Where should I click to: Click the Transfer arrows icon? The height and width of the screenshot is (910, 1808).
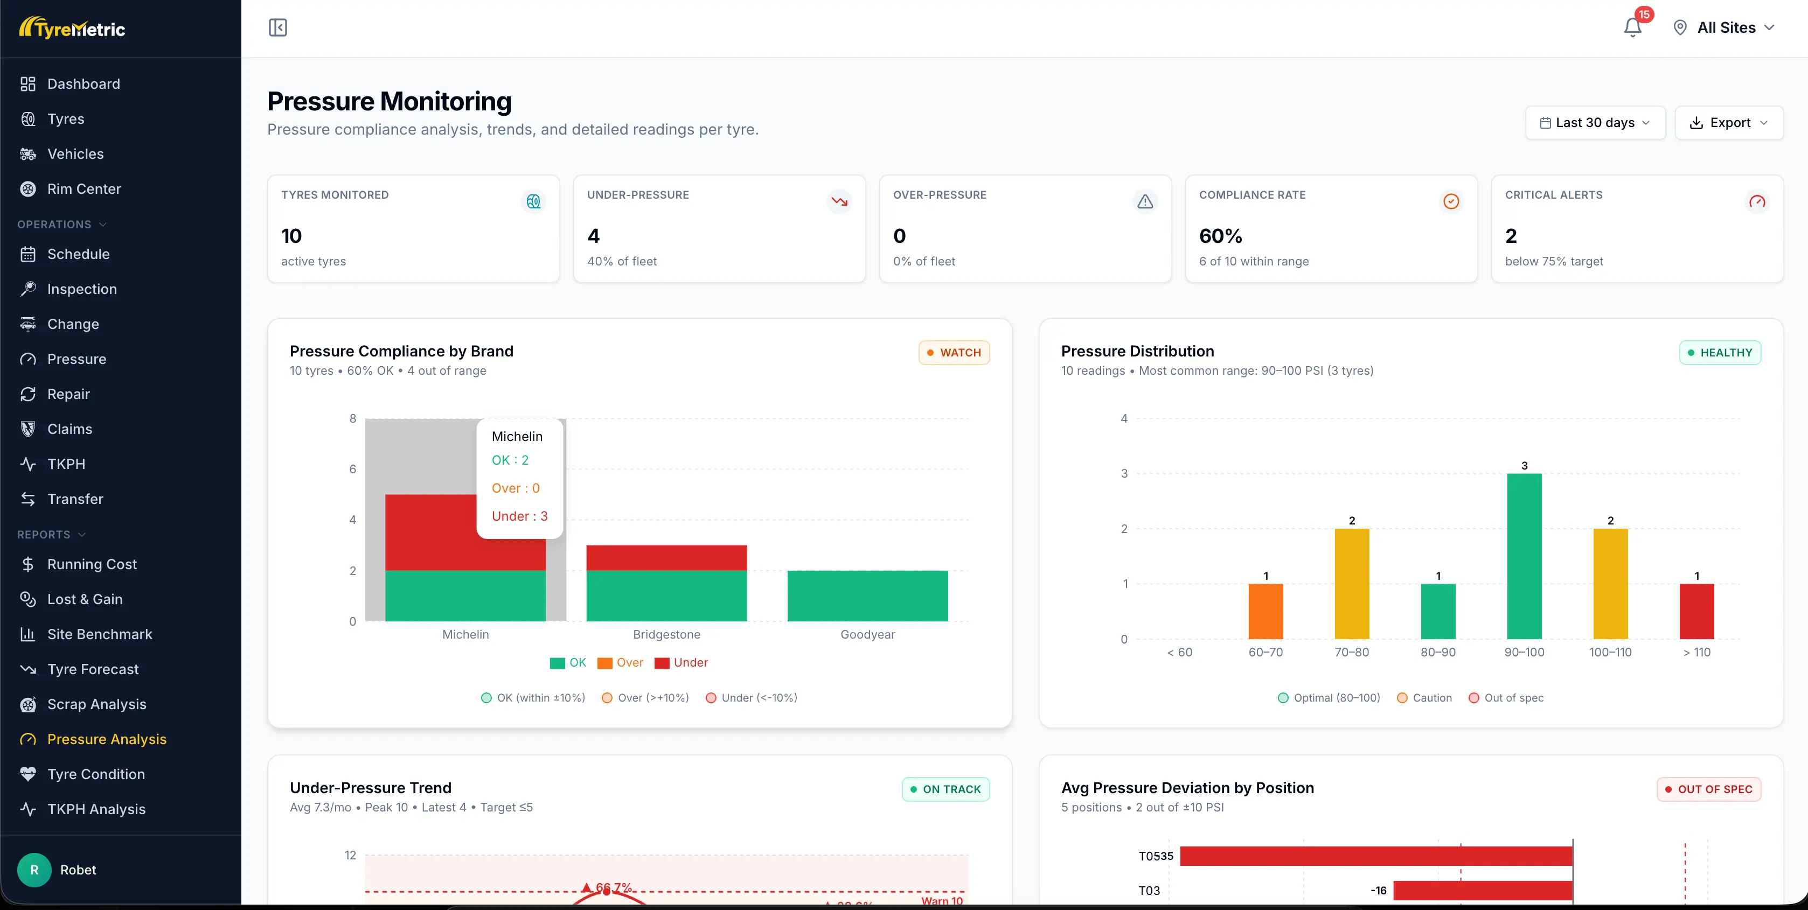tap(28, 500)
